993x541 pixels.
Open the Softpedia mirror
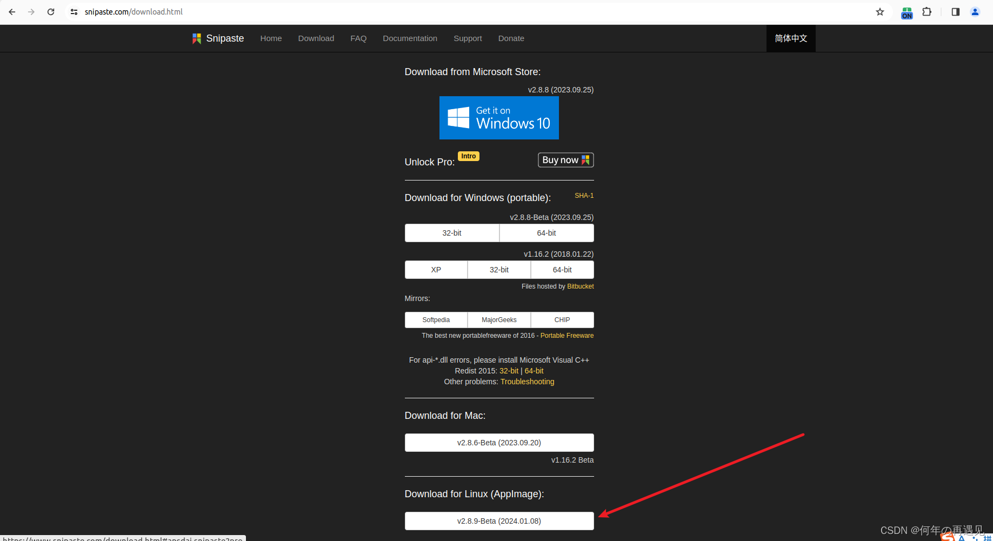436,320
